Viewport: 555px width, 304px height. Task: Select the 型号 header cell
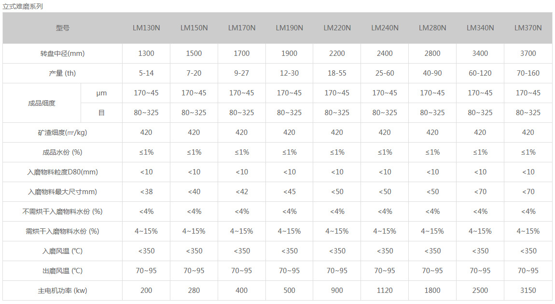pyautogui.click(x=63, y=28)
